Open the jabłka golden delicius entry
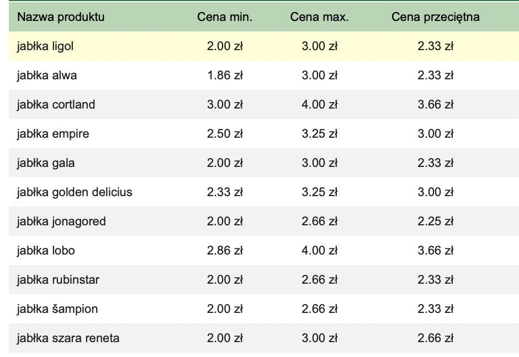519x357 pixels. [x=75, y=192]
